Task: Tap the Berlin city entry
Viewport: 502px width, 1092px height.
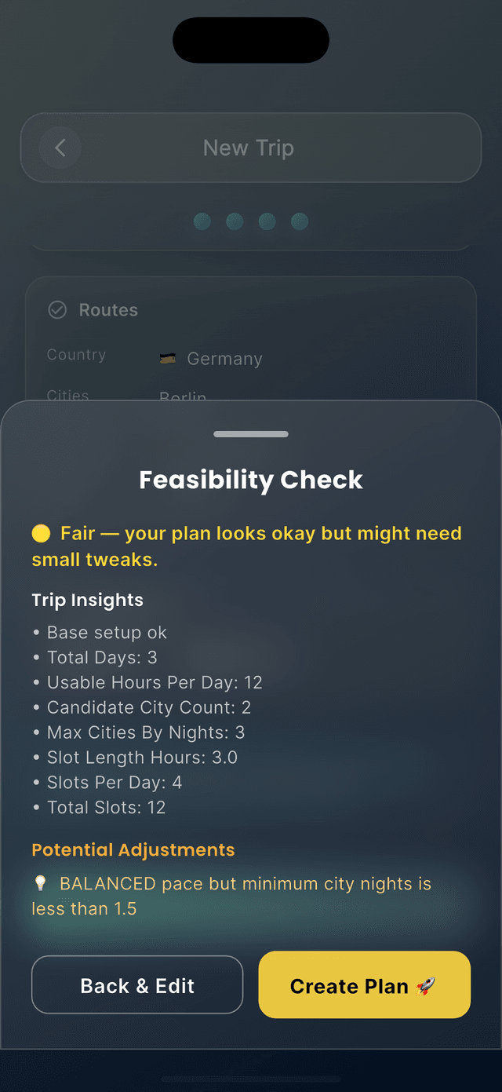Action: pyautogui.click(x=183, y=396)
